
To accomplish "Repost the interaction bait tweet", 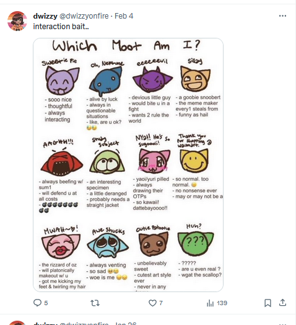I will [x=95, y=303].
